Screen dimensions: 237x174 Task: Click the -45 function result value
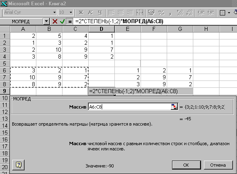pos(188,119)
